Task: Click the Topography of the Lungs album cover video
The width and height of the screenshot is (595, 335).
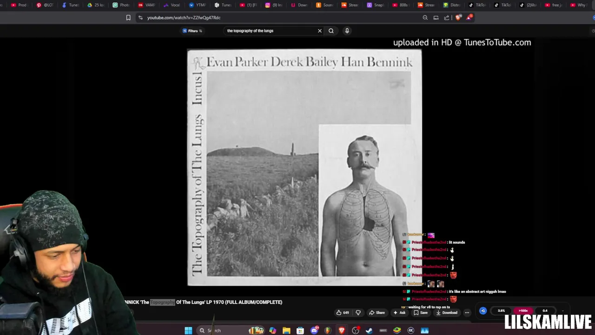Action: [304, 167]
